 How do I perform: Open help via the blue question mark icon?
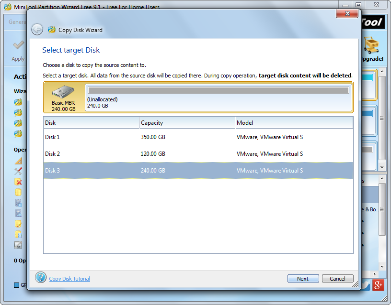click(x=41, y=277)
